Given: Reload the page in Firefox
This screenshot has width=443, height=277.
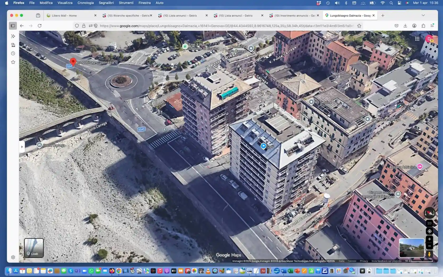Looking at the screenshot, I should 40,26.
